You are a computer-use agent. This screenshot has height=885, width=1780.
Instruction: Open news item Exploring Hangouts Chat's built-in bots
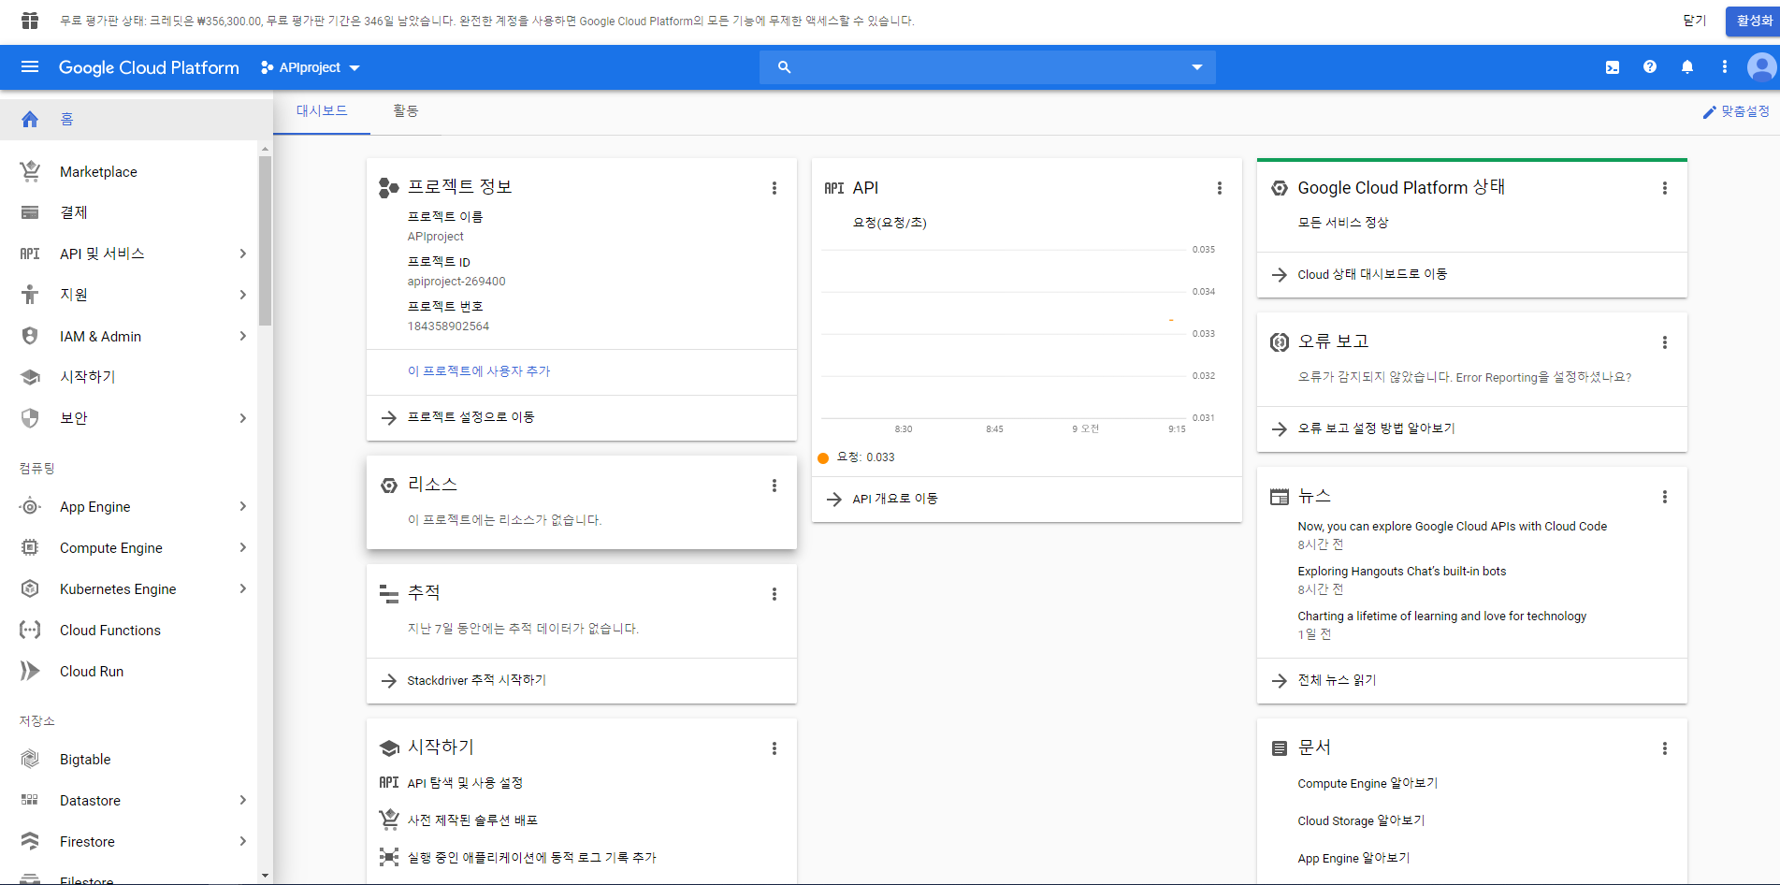pyautogui.click(x=1401, y=572)
